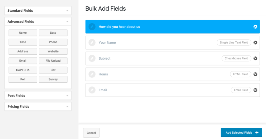Delete the Email field row
The image size is (266, 139).
[x=255, y=90]
